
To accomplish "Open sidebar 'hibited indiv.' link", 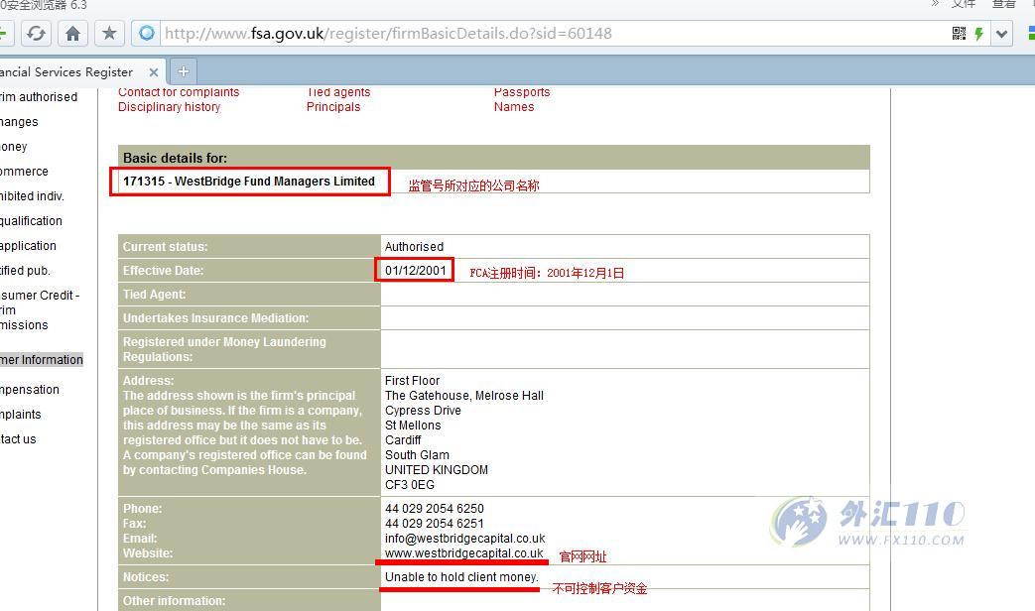I will pos(32,196).
